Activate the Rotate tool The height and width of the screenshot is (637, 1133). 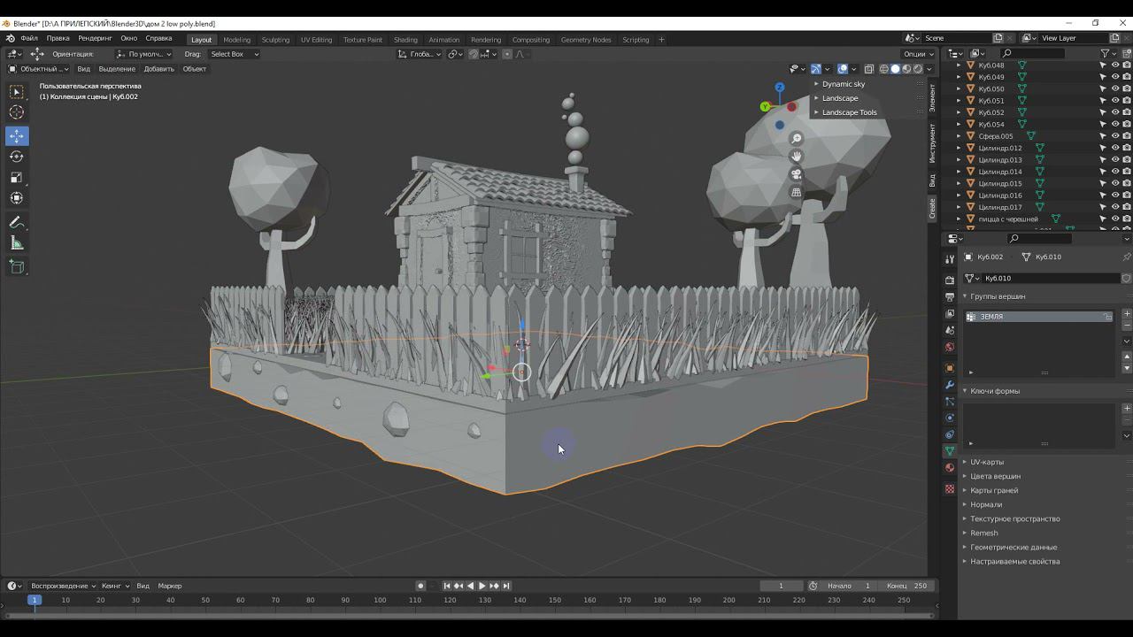[17, 157]
